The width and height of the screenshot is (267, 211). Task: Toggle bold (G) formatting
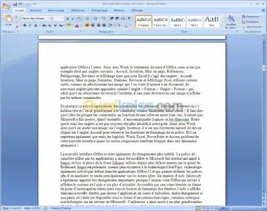25,26
